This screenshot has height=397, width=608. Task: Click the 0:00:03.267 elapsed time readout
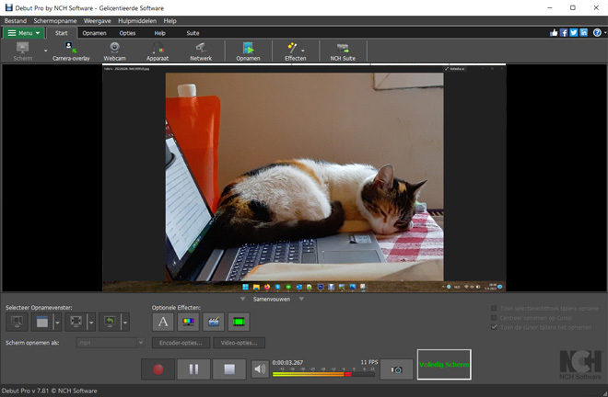287,363
